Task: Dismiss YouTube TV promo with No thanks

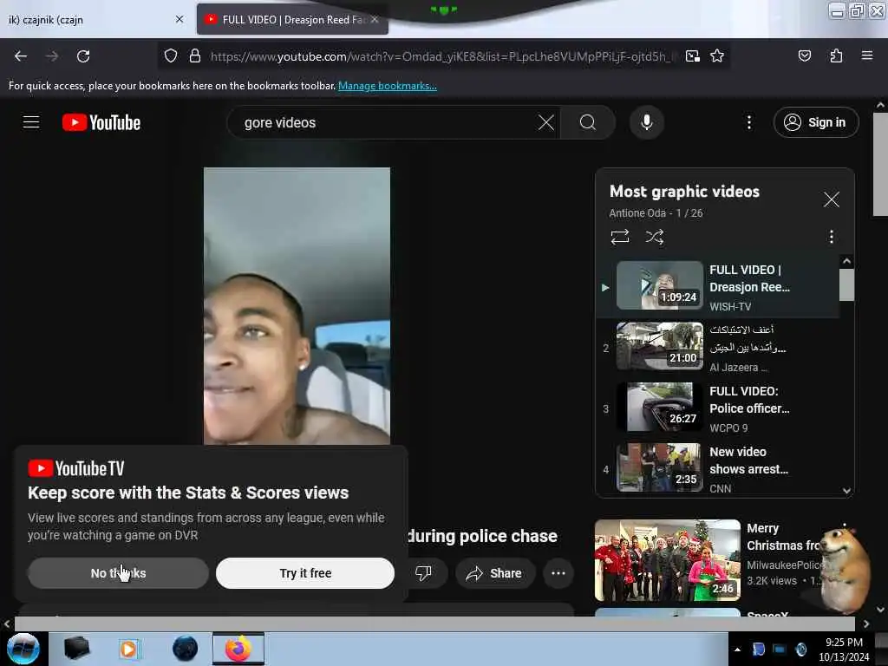Action: (x=118, y=573)
